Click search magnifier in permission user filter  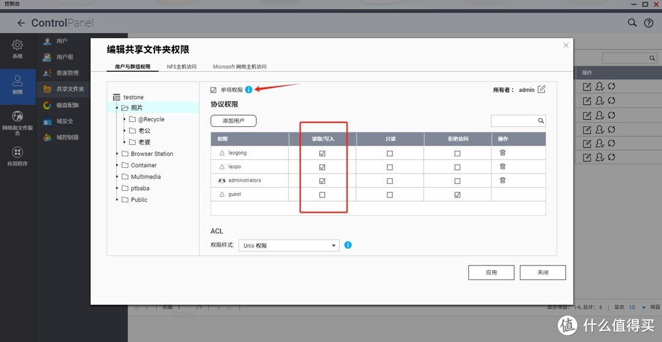[541, 121]
